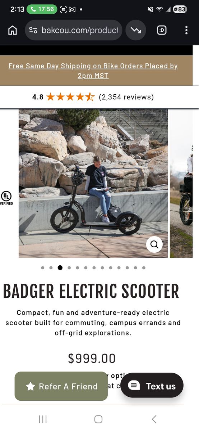This screenshot has height=432, width=199.
Task: Tap the downward trend arrow toolbar icon
Action: (136, 30)
